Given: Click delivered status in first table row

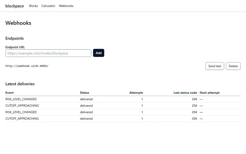Looking at the screenshot, I should coord(86,99).
